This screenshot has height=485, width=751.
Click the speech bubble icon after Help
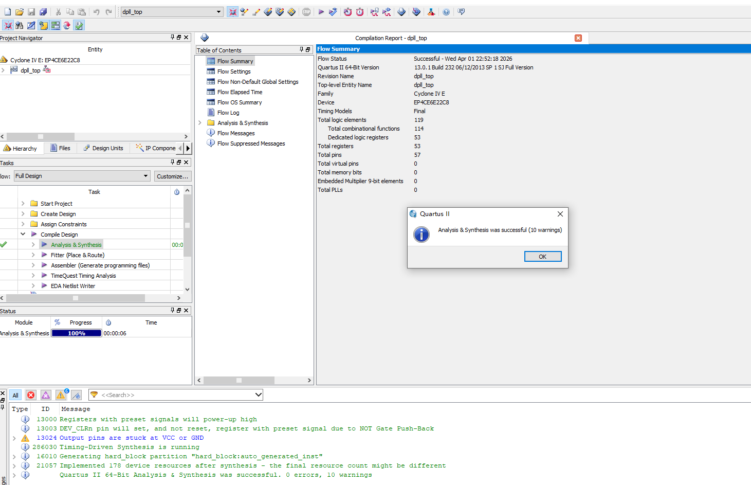coord(461,12)
